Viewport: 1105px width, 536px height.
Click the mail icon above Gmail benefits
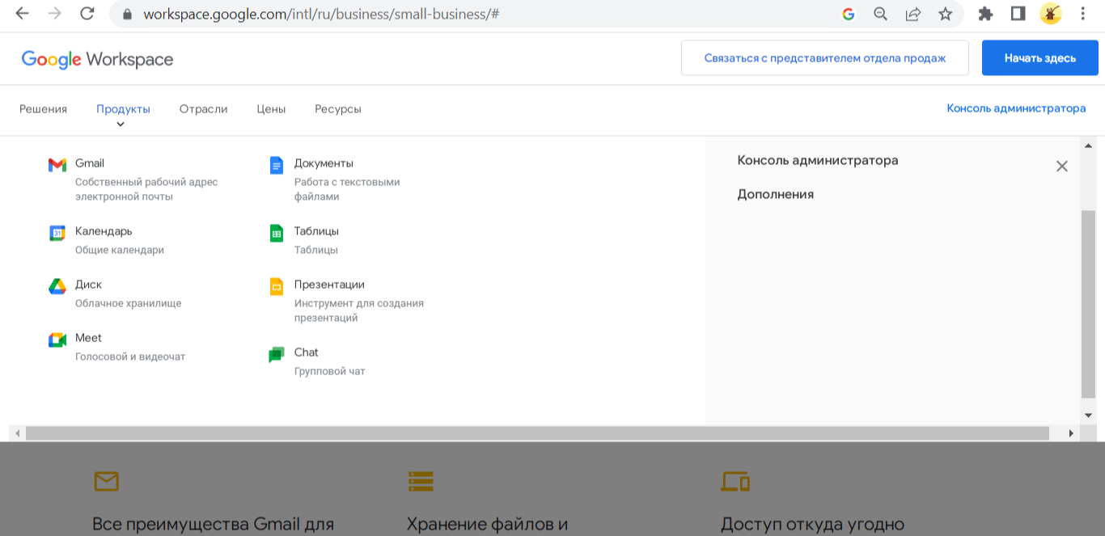(106, 482)
